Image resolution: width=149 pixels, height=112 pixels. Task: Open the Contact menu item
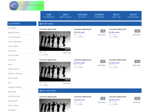(133, 16)
